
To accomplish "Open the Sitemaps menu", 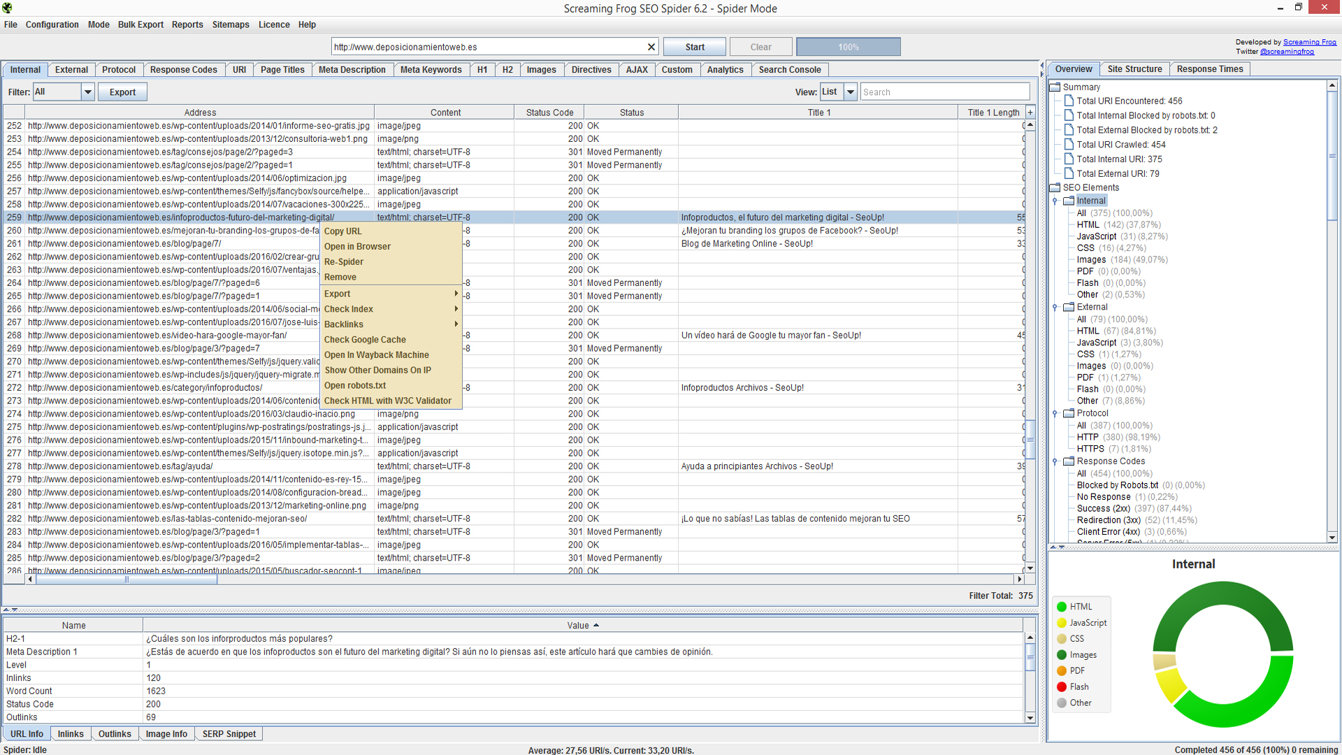I will tap(231, 24).
